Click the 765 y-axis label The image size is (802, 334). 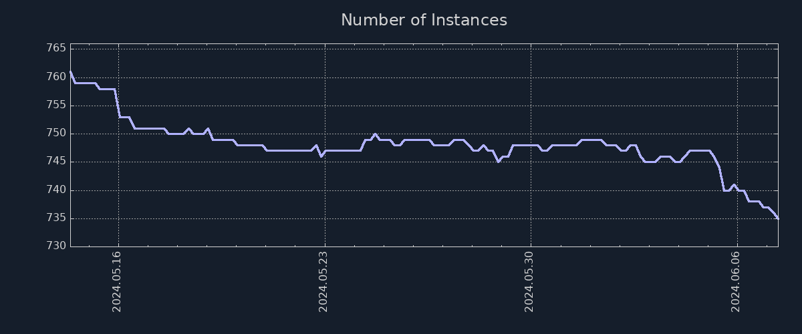56,49
